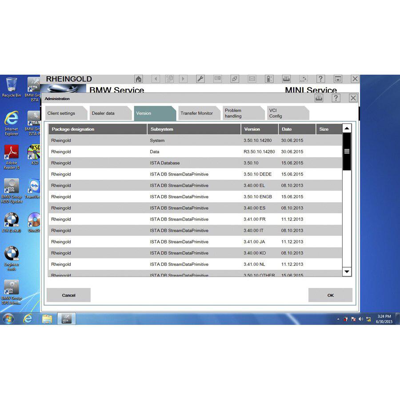
Task: Show hidden system tray icons
Action: click(338, 319)
